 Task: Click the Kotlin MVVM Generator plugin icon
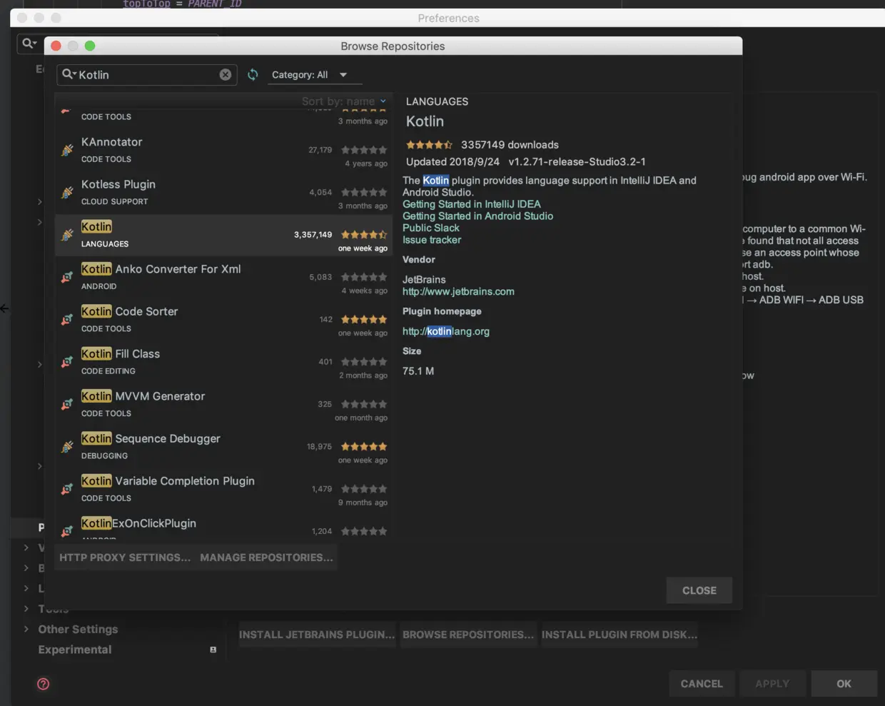click(x=66, y=405)
